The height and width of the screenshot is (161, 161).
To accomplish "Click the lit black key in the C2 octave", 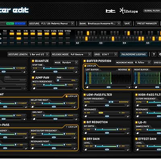I will point(88,33).
